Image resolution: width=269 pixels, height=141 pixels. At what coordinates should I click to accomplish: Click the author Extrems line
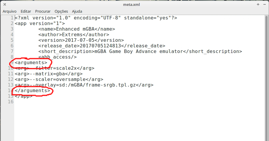(74, 35)
